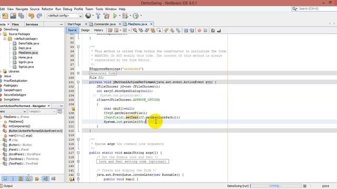Click the Find Selection magnifier icon
Viewport: 337px width, 189px height.
click(x=135, y=30)
